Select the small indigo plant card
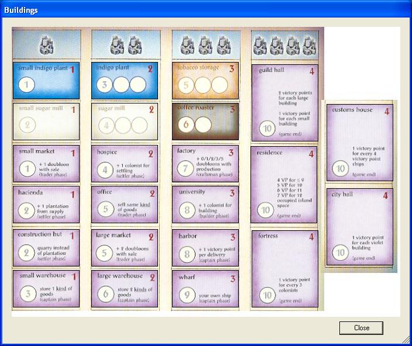Viewport: 412px width, 346px height. point(46,81)
